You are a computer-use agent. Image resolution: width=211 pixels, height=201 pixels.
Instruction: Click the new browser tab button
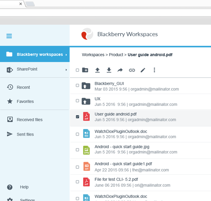pyautogui.click(x=30, y=4)
